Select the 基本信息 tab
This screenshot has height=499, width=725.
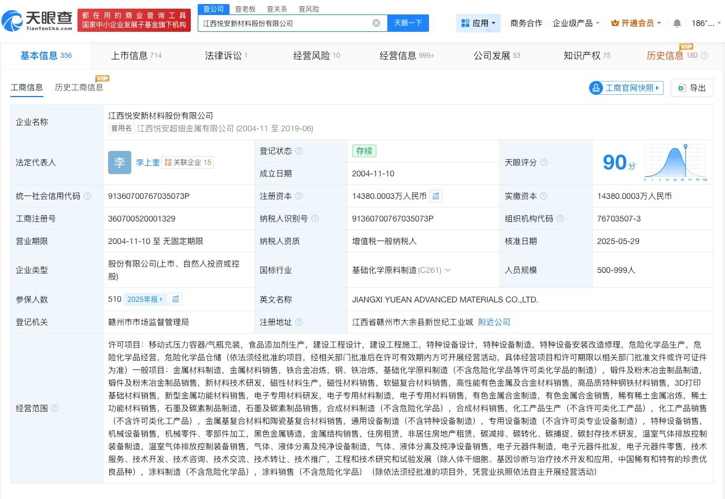(x=46, y=56)
